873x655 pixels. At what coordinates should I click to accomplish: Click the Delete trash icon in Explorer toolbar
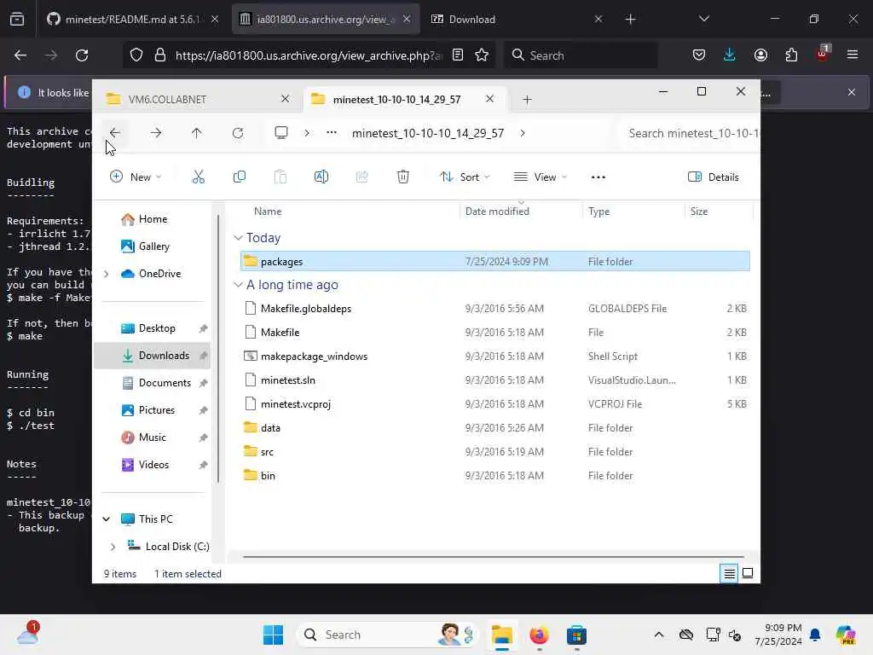pyautogui.click(x=403, y=177)
